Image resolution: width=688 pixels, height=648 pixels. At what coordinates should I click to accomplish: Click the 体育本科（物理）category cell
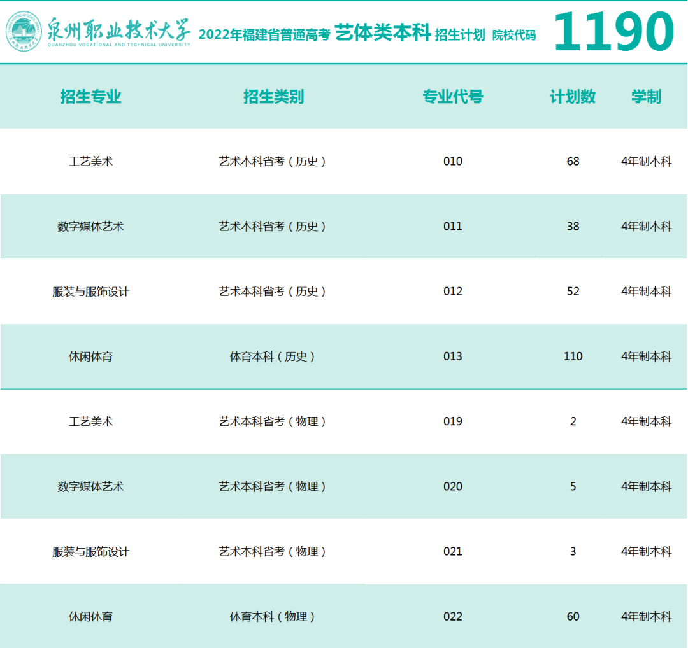click(x=272, y=617)
